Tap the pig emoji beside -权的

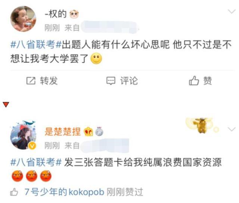coord(74,14)
